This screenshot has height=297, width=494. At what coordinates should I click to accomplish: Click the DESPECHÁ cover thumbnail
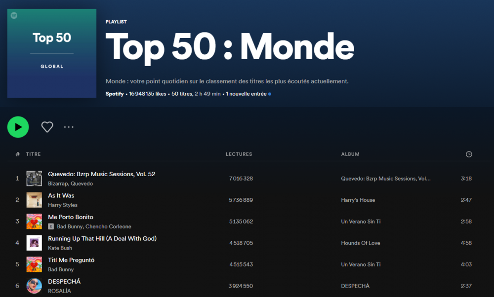(34, 286)
